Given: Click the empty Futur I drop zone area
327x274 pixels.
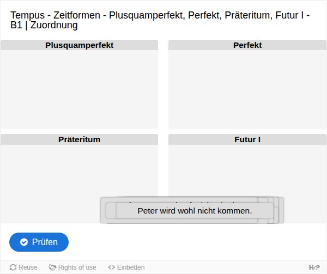Looking at the screenshot, I should 247,171.
